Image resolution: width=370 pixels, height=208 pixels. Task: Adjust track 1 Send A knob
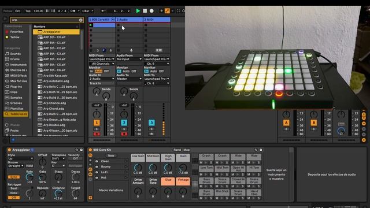coord(97,91)
